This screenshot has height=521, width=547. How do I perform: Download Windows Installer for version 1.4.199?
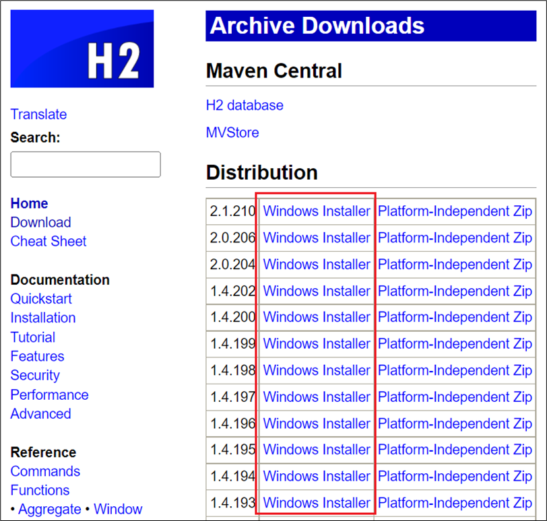(317, 343)
